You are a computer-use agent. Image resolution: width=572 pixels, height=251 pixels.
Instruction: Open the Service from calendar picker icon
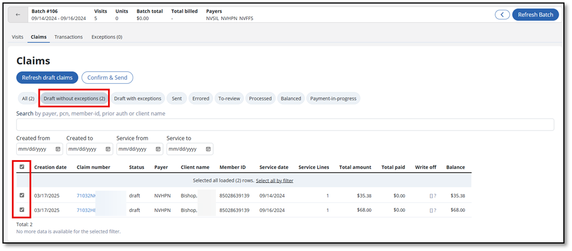tap(158, 149)
